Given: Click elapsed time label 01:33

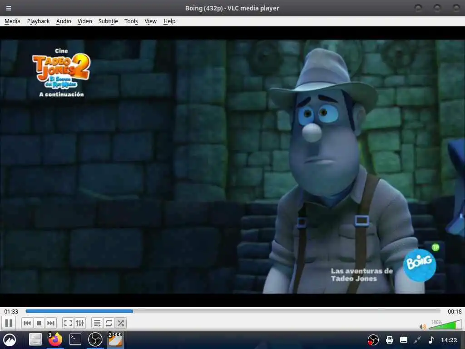Looking at the screenshot, I should (x=11, y=312).
